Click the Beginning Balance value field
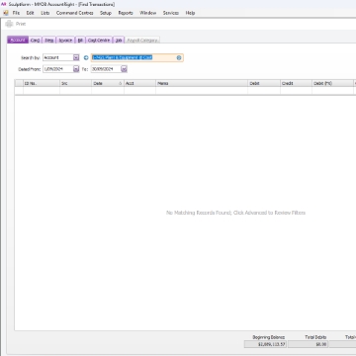This screenshot has width=356, height=356. coord(265,344)
